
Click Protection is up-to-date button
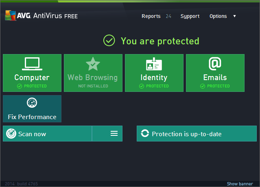(197, 133)
